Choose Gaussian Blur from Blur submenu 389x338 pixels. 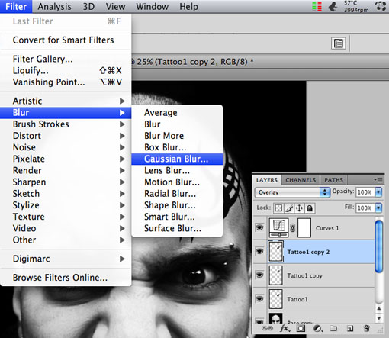tap(177, 159)
